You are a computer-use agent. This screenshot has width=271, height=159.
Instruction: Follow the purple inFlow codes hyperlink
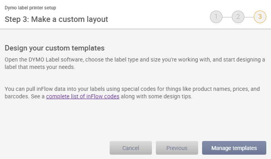(83, 96)
